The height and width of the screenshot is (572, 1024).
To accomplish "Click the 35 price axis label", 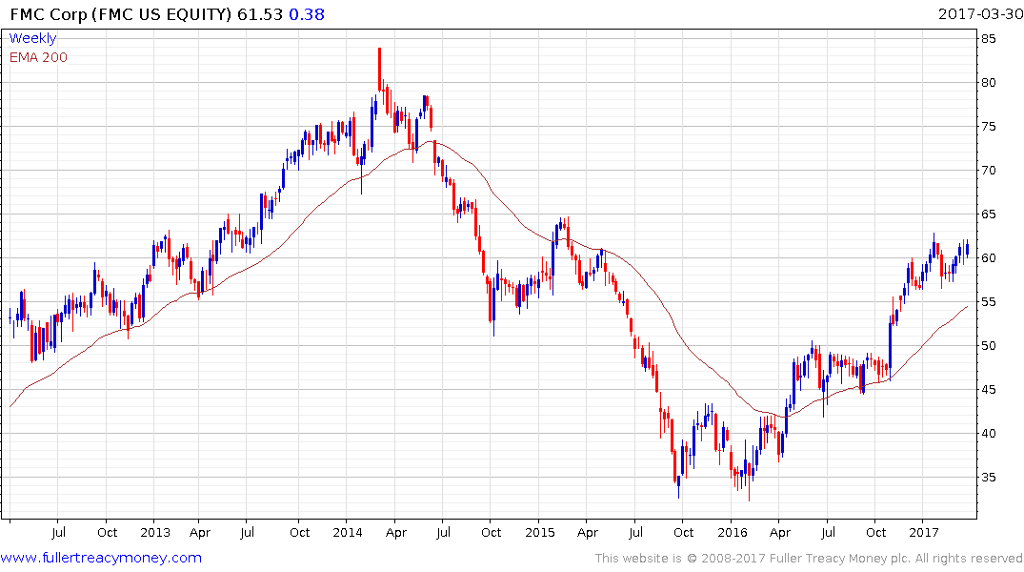I will click(989, 477).
